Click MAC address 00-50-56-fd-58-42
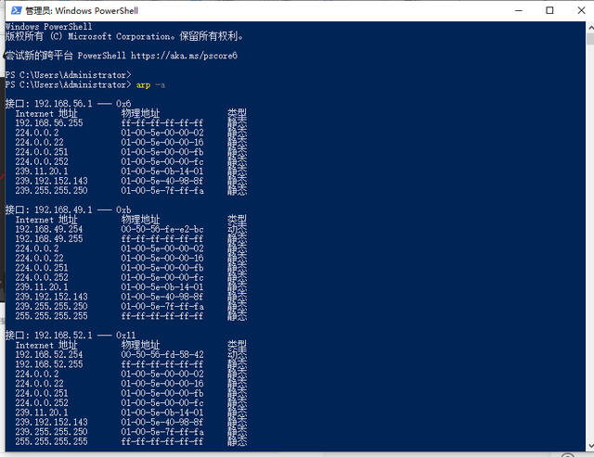Screen dimensions: 594x457 click(162, 354)
